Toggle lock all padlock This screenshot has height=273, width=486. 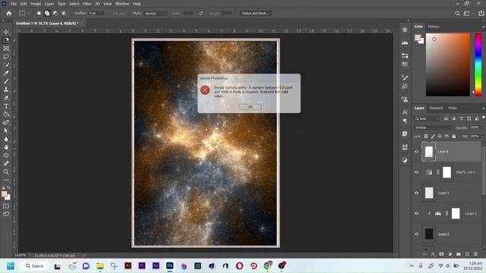pyautogui.click(x=454, y=136)
